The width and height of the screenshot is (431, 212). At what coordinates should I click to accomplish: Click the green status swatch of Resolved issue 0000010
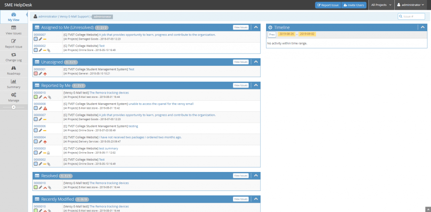click(36, 187)
